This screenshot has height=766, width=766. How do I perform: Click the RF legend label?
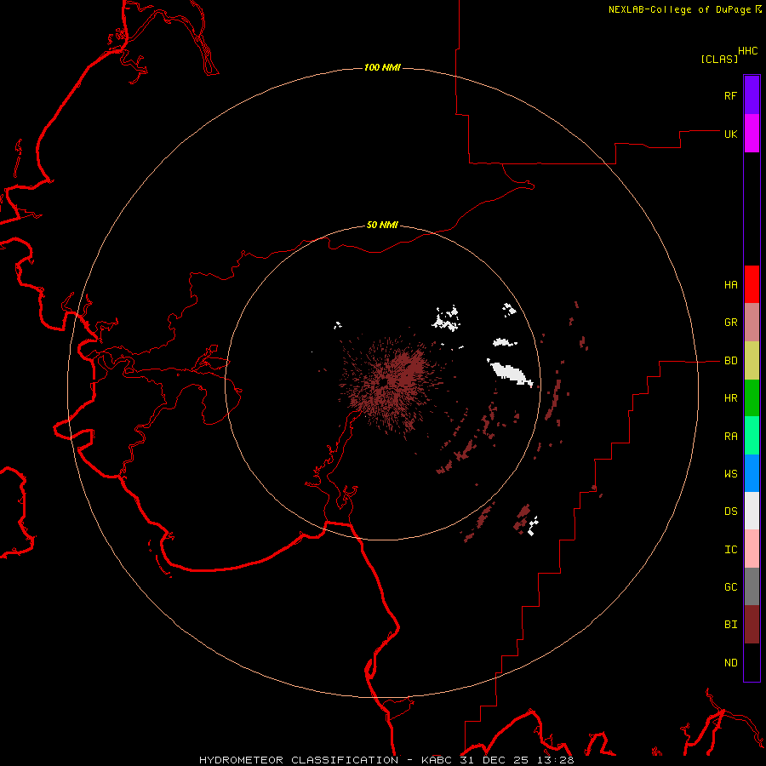(730, 96)
